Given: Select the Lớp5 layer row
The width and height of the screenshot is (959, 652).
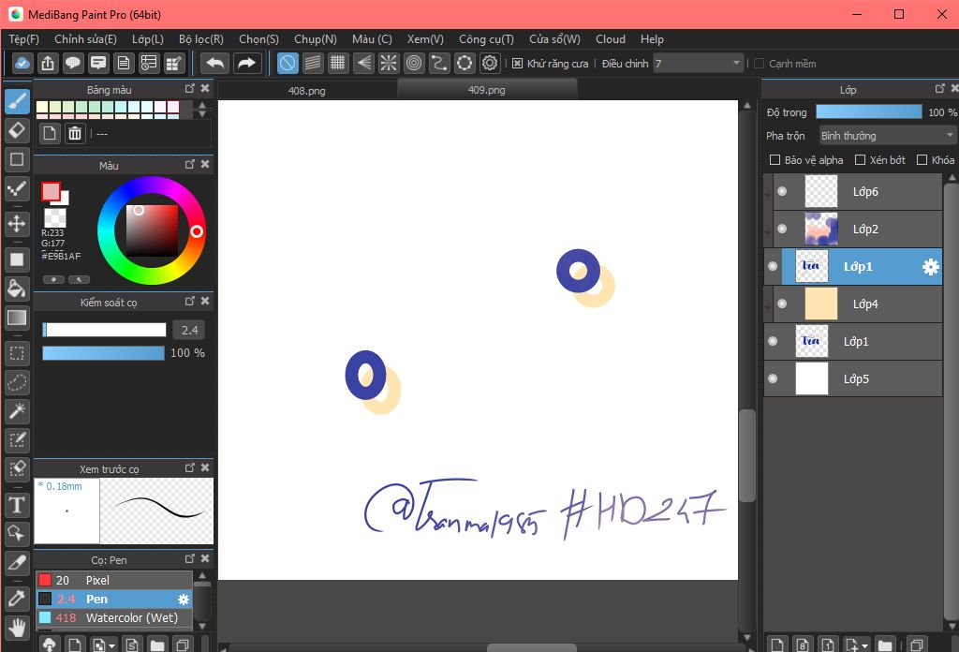Looking at the screenshot, I should pyautogui.click(x=852, y=378).
